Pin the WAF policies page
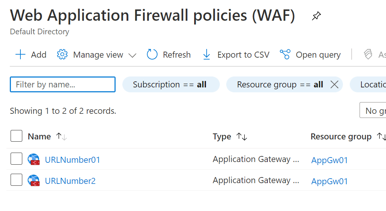 tap(317, 16)
